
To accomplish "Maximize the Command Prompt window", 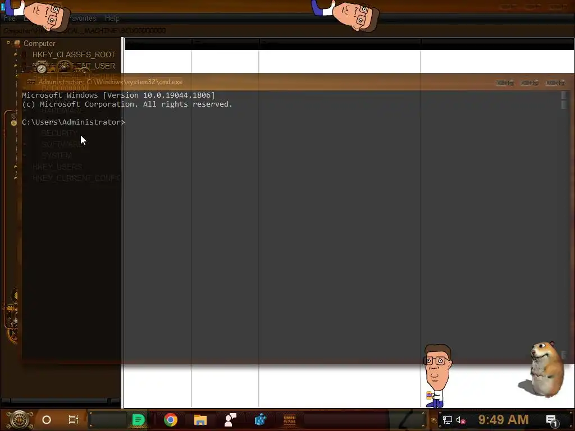I will 530,83.
